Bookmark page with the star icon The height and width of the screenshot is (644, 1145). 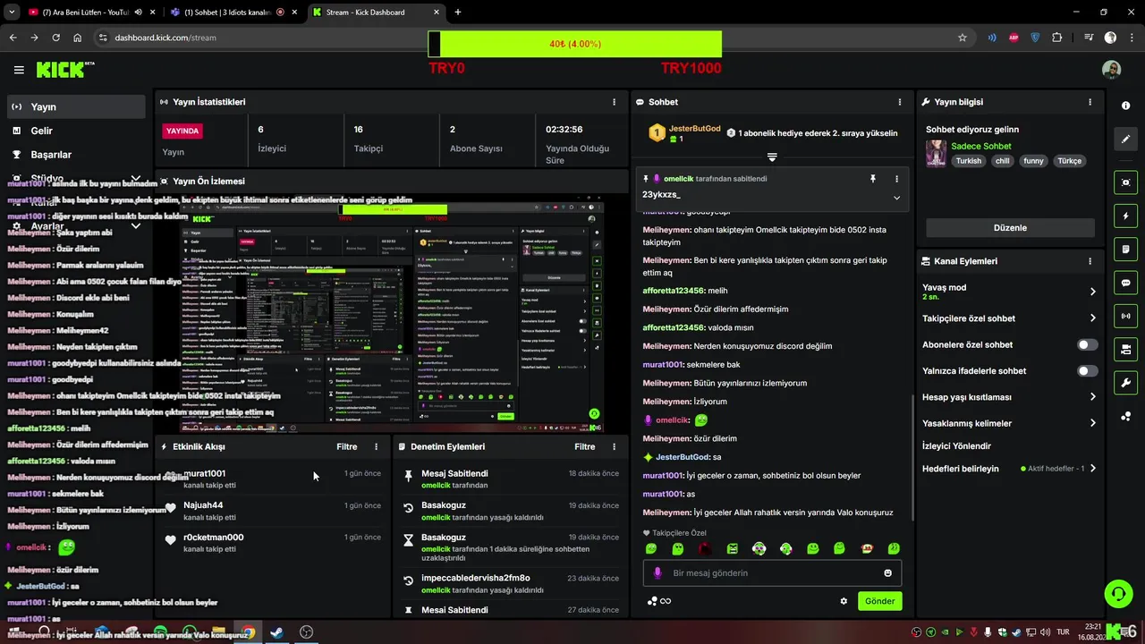[x=963, y=38]
